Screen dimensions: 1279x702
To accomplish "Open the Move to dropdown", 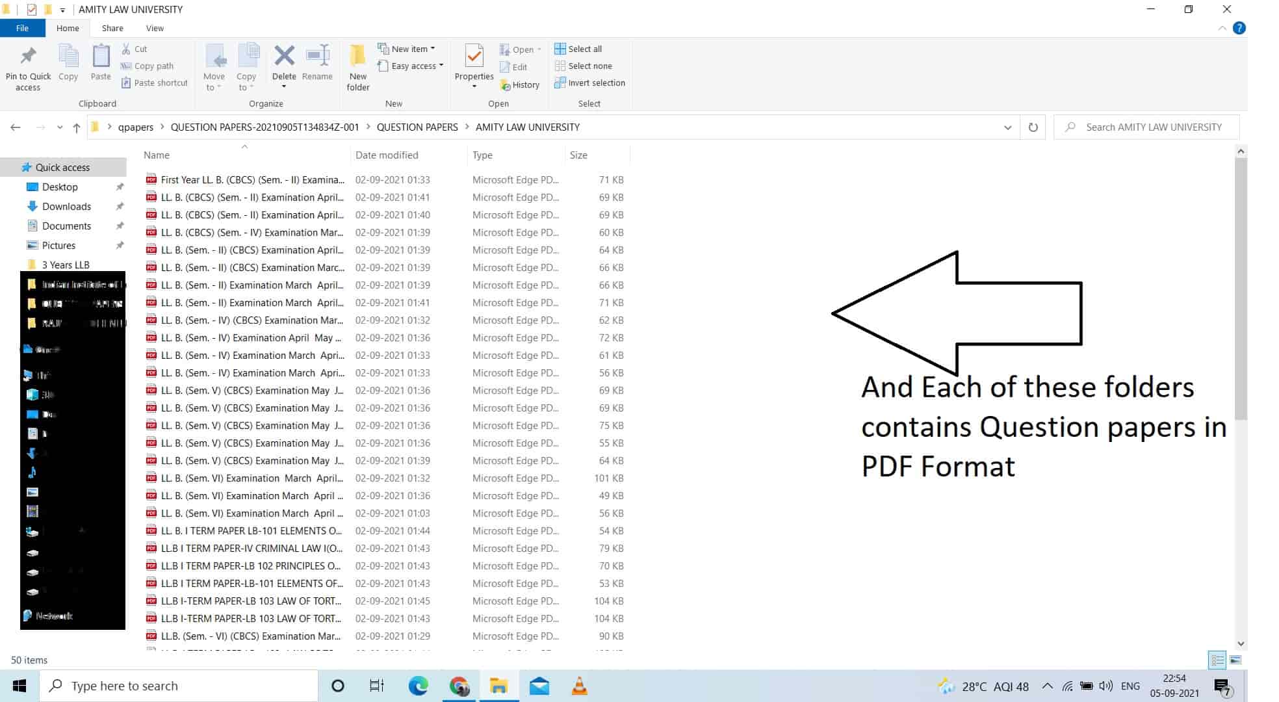I will tap(214, 68).
